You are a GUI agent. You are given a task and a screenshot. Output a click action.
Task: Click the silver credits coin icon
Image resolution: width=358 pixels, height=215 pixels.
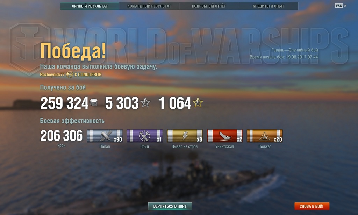pyautogui.click(x=94, y=102)
